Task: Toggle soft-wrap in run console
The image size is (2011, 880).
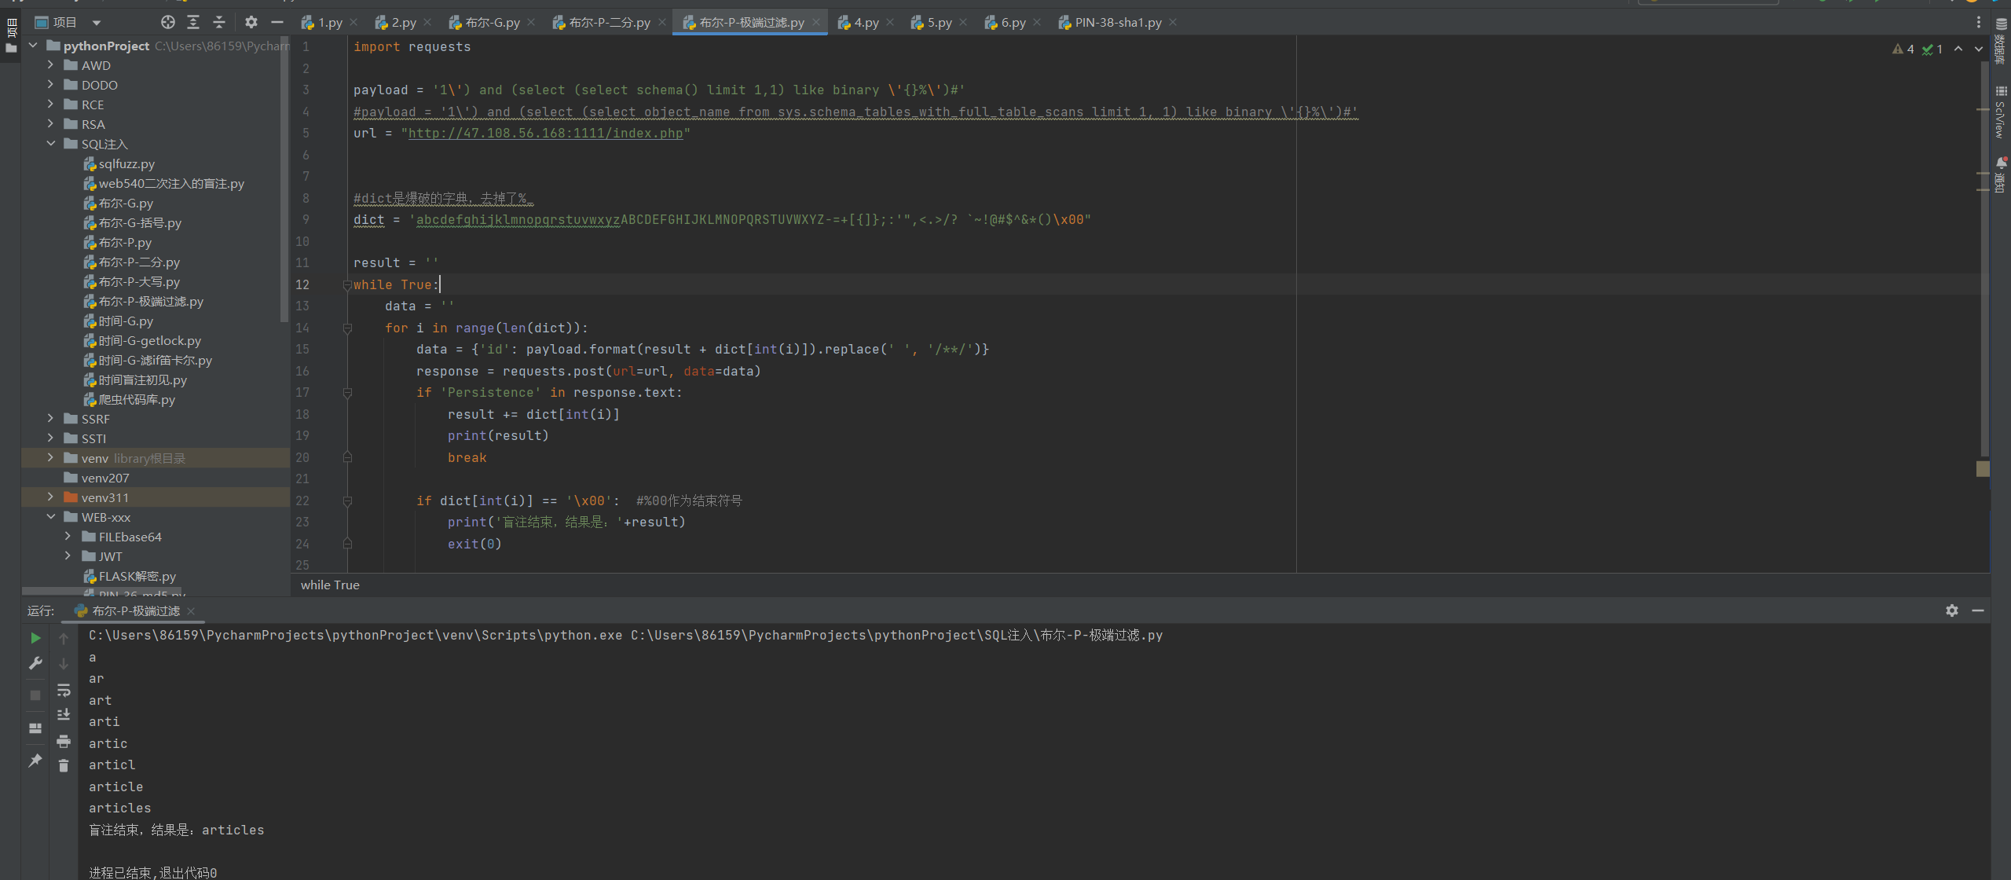Action: pyautogui.click(x=64, y=691)
